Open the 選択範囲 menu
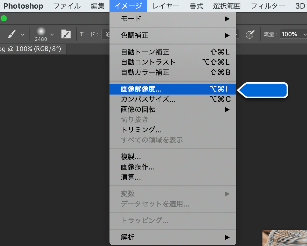The image size is (307, 246). pos(227,6)
